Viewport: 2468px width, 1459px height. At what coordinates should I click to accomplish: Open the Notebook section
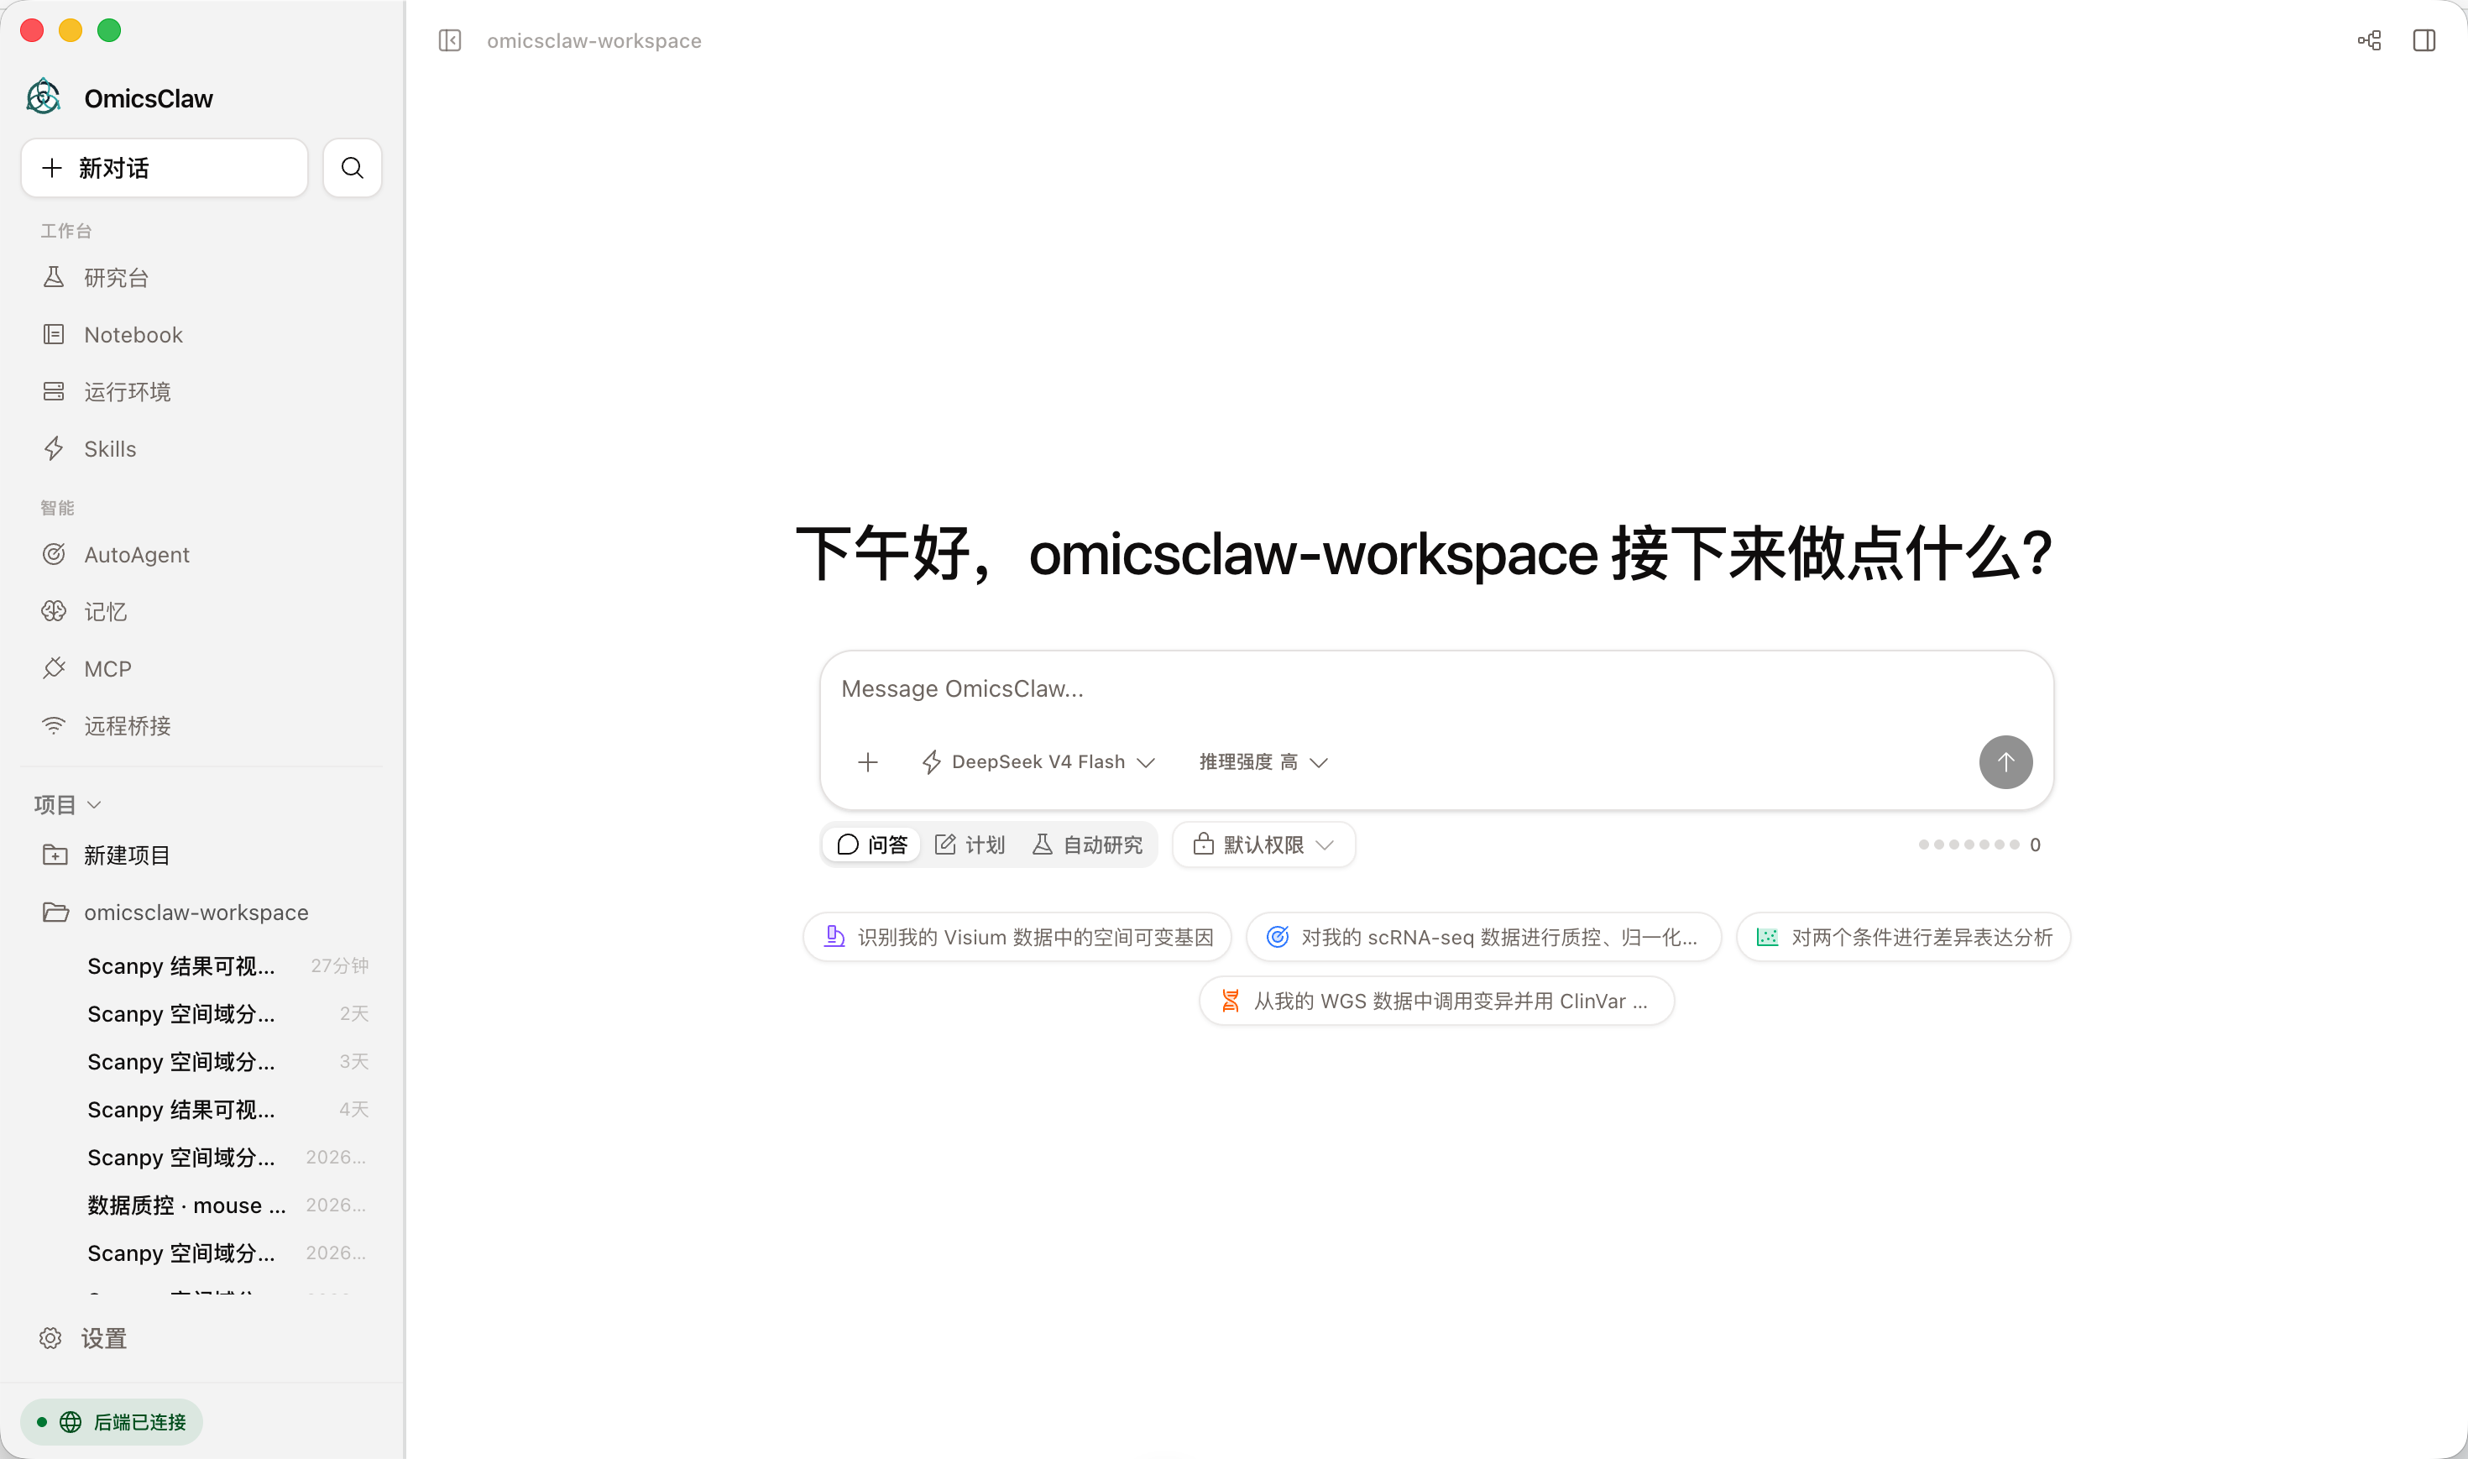[201, 335]
